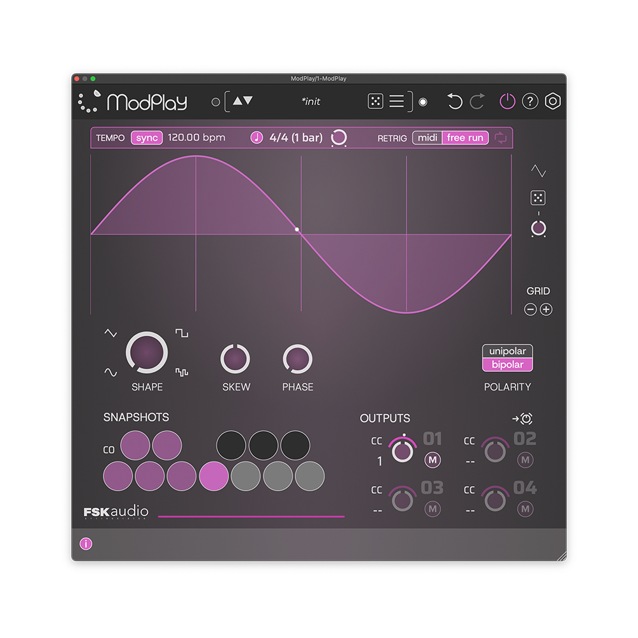Click the output 04 amount knob
Image resolution: width=638 pixels, height=638 pixels.
495,500
